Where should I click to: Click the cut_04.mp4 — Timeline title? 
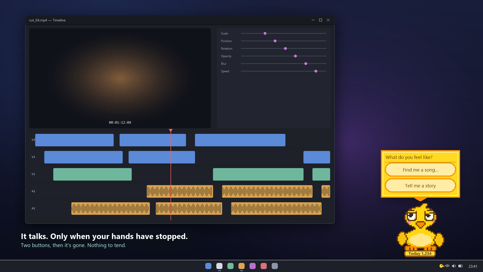click(47, 20)
